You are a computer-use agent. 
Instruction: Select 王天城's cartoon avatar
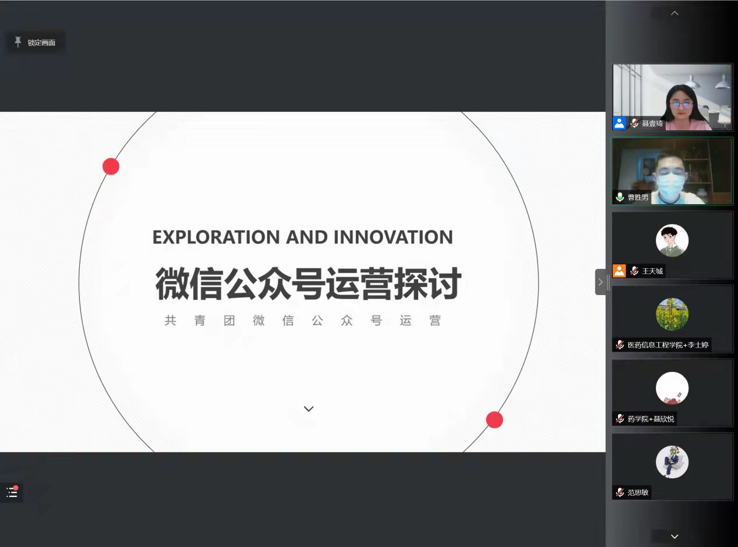click(672, 240)
